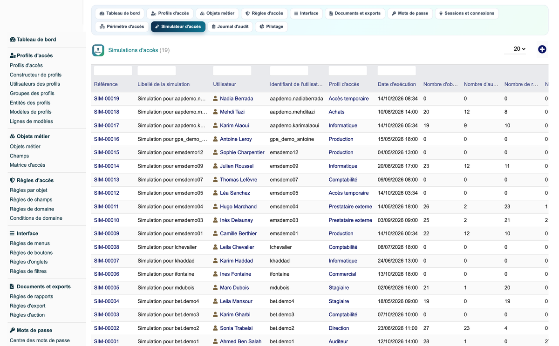
Task: Click the Utilisateur column filter field
Action: click(232, 71)
